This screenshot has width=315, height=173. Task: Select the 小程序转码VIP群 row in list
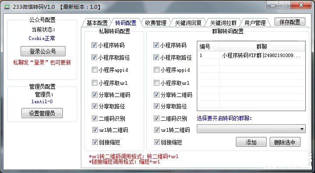pyautogui.click(x=251, y=56)
